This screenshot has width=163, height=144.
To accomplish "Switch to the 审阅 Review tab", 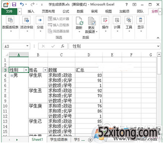I will click(x=94, y=12).
